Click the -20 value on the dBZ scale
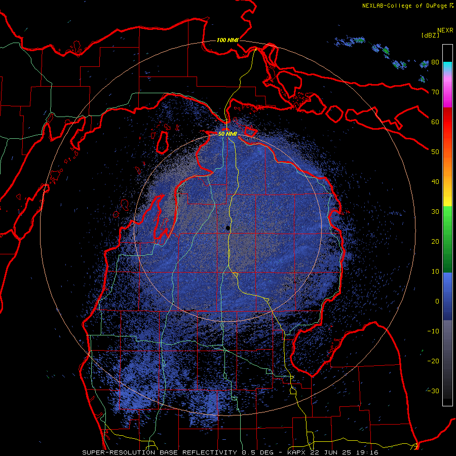 point(433,361)
